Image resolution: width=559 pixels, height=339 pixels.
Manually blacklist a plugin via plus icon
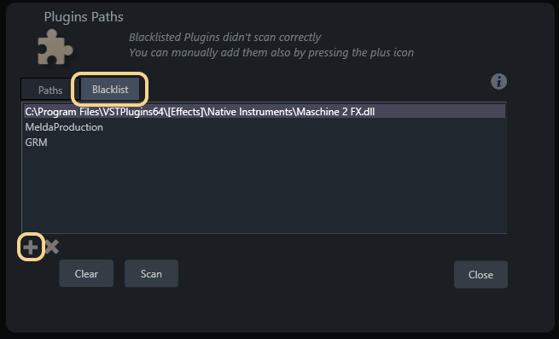pyautogui.click(x=31, y=247)
